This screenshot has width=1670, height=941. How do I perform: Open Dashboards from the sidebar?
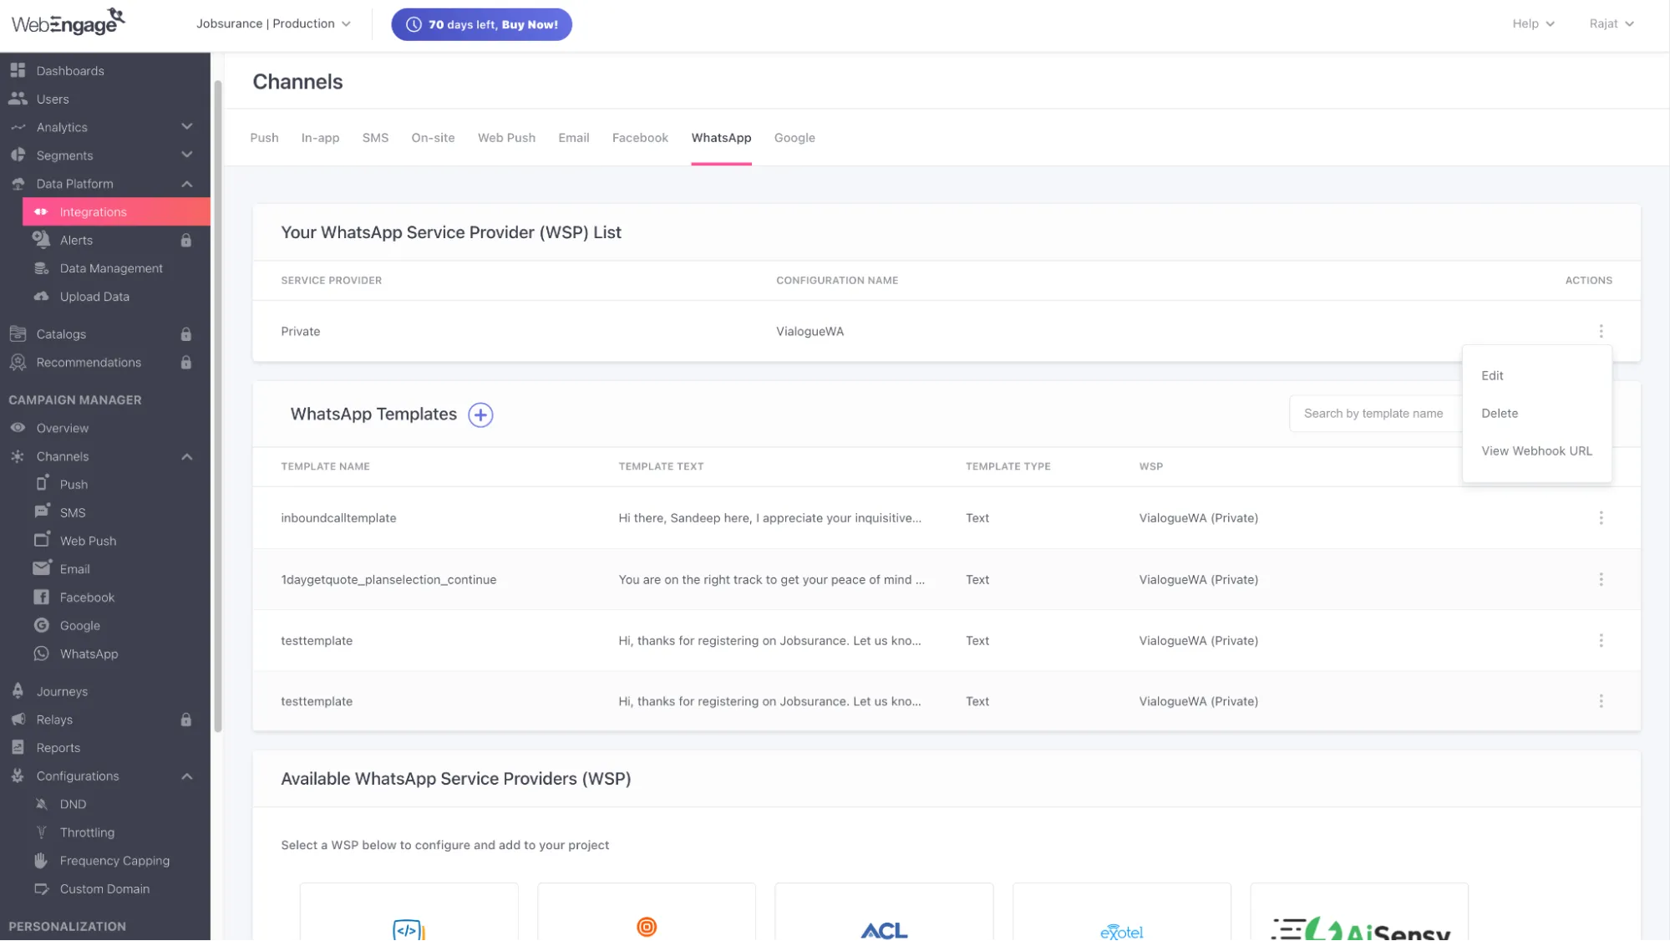click(70, 71)
